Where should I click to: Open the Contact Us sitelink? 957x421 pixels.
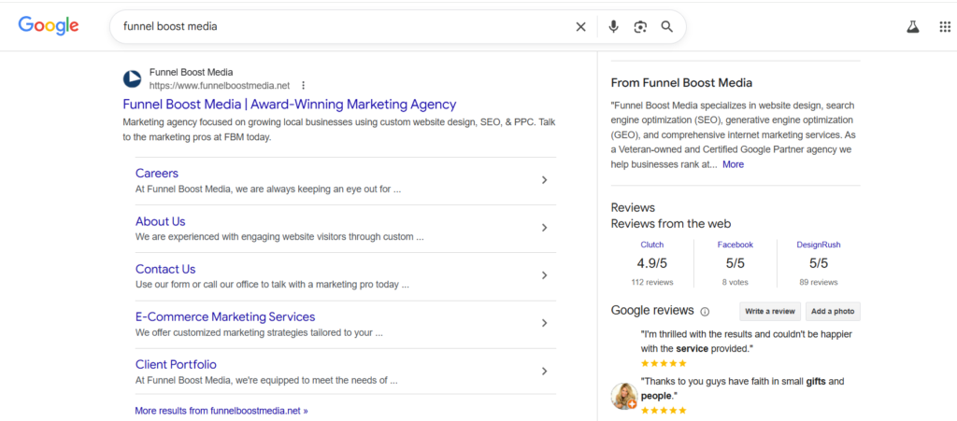coord(165,269)
